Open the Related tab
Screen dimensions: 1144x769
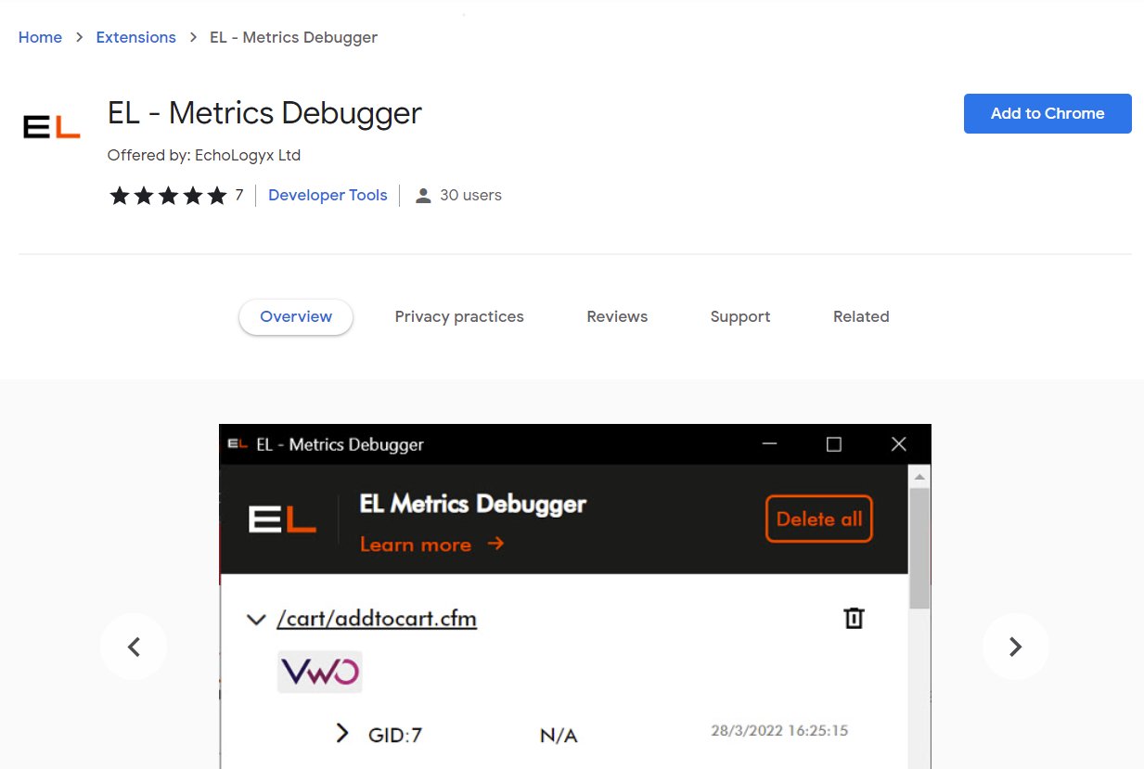coord(861,316)
